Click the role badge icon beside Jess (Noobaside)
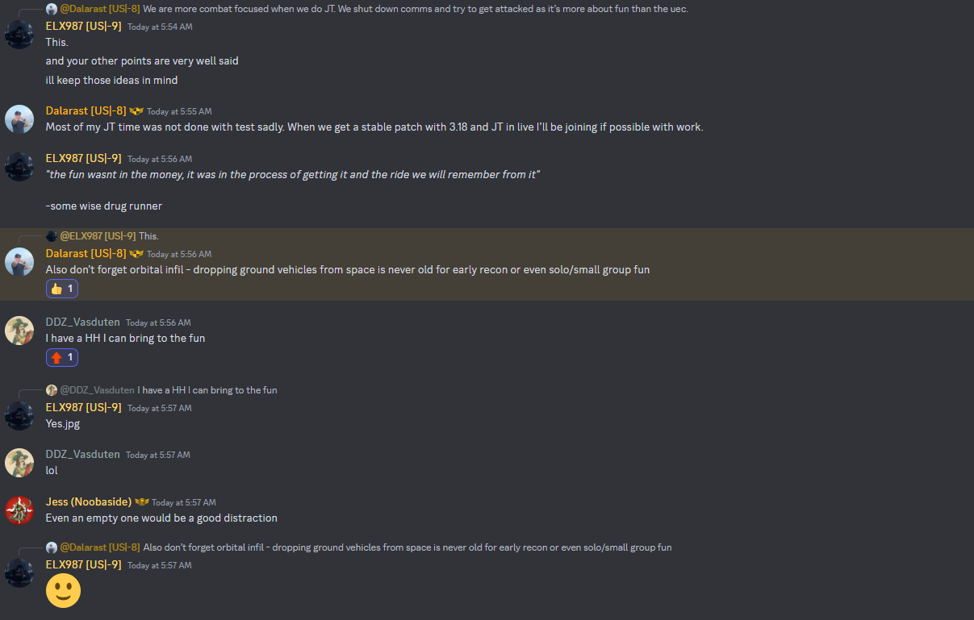Screen dimensions: 974x620 coord(141,502)
